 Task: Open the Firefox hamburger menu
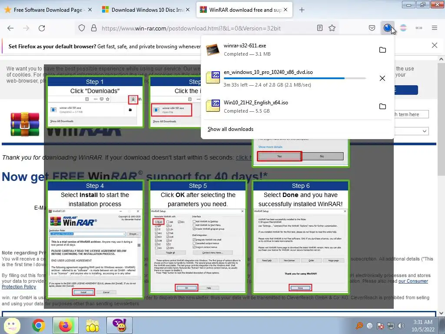pyautogui.click(x=435, y=28)
